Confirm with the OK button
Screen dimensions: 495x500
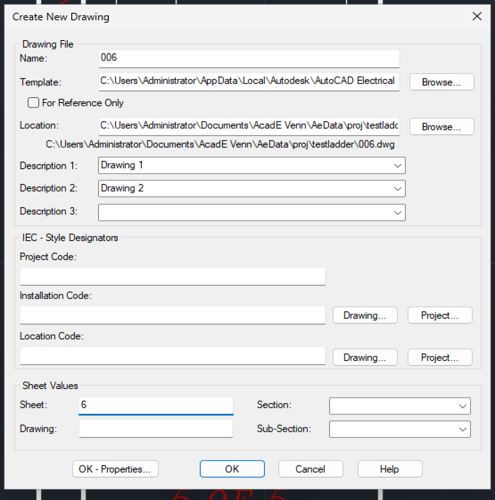click(232, 469)
